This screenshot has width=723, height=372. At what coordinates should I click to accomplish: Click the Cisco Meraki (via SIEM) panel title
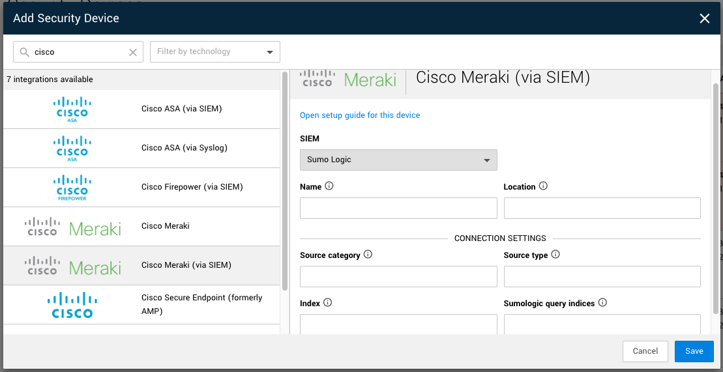pos(503,77)
